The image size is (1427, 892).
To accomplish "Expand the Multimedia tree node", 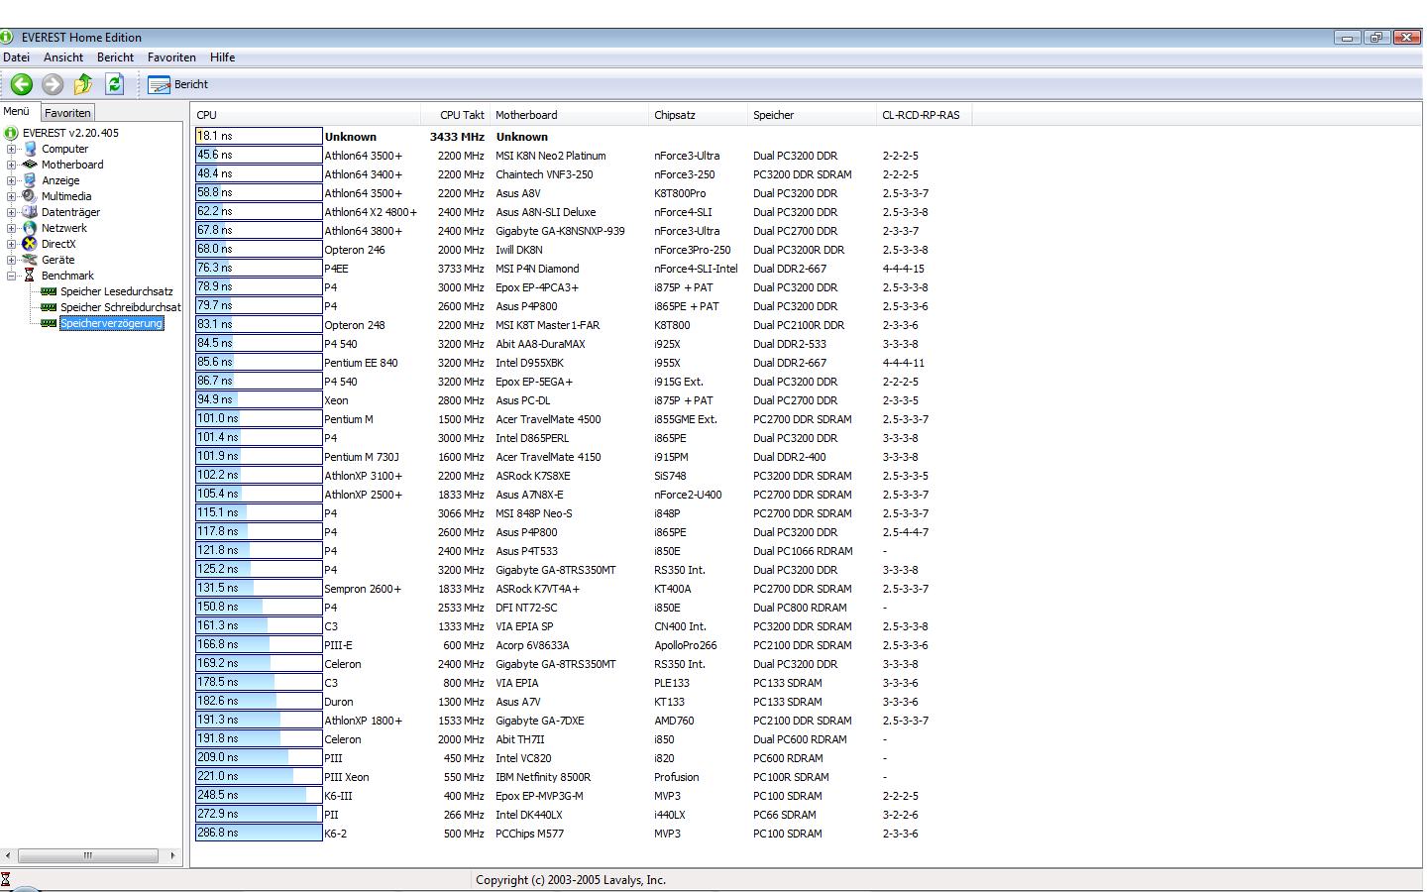I will [x=12, y=196].
